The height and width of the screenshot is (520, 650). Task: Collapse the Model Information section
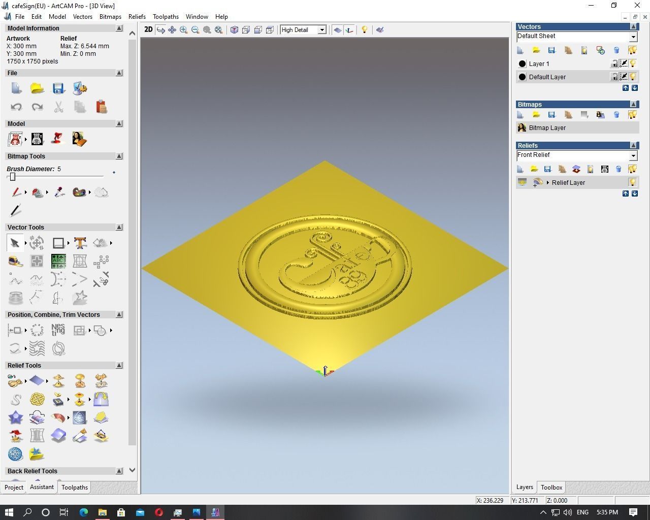pos(119,28)
